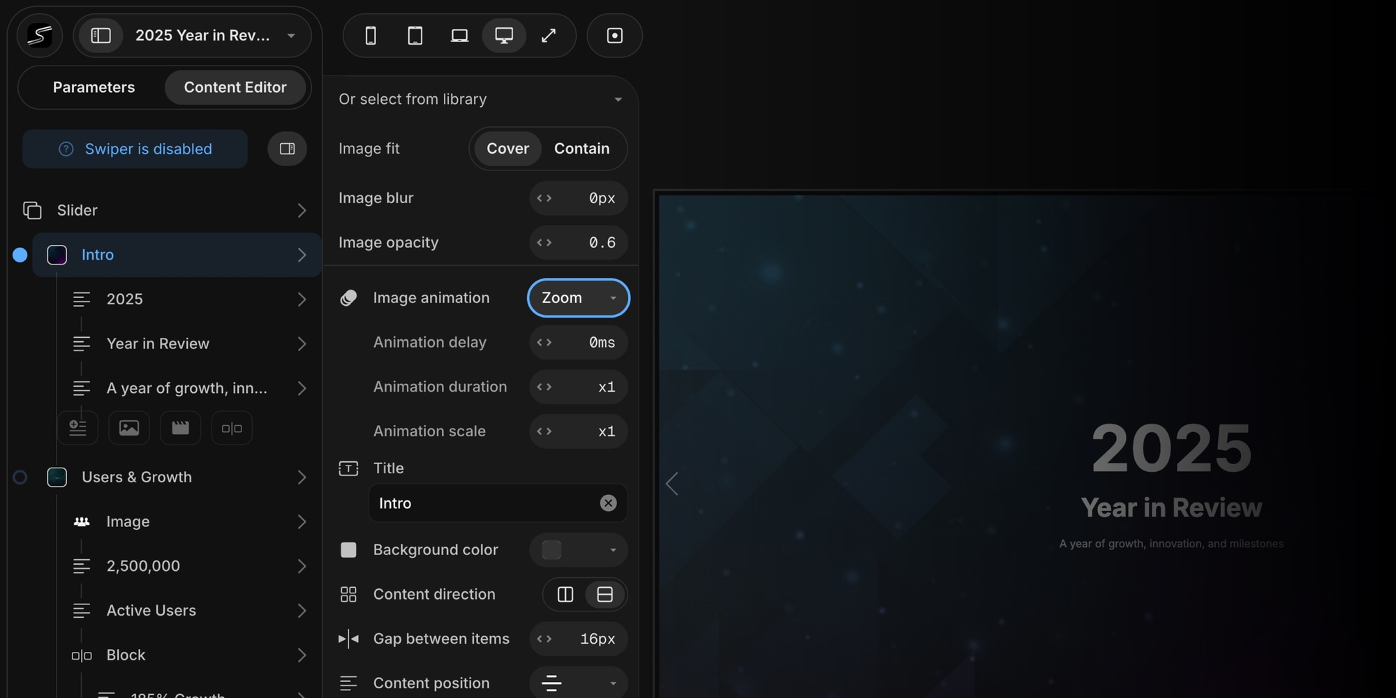Toggle the left sidebar panel icon

pos(101,36)
